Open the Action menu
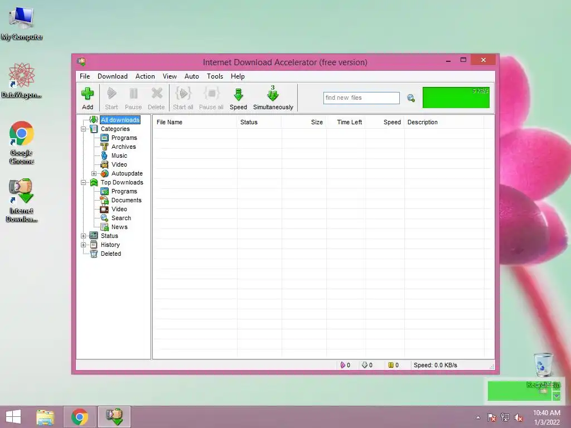This screenshot has width=571, height=428. point(145,76)
